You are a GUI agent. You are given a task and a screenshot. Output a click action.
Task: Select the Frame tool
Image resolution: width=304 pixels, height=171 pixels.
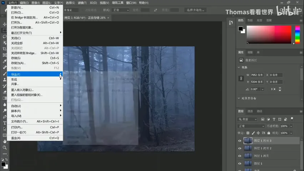pyautogui.click(x=4, y=55)
